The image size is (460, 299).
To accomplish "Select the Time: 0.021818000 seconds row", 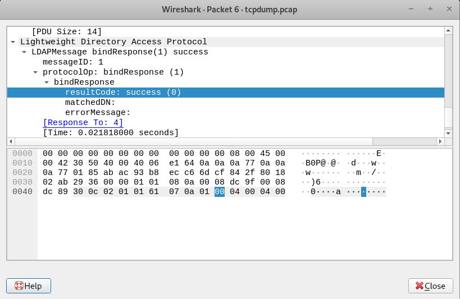I will 226,133.
